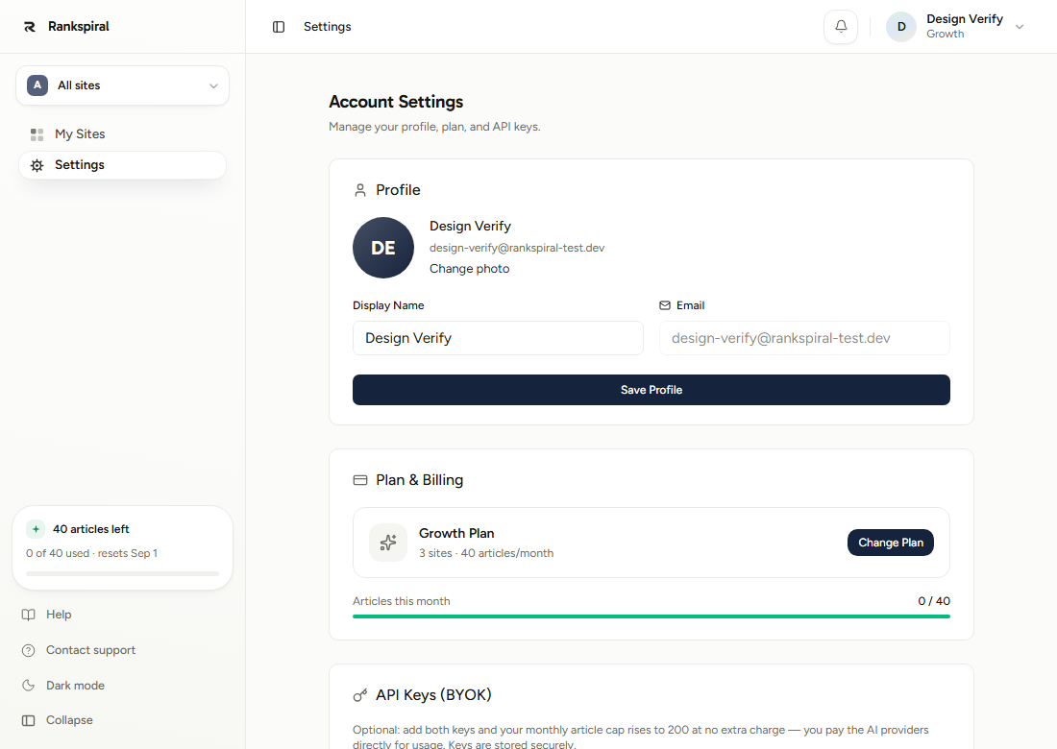Open the All sites selector dropdown
The image size is (1057, 749).
[122, 85]
